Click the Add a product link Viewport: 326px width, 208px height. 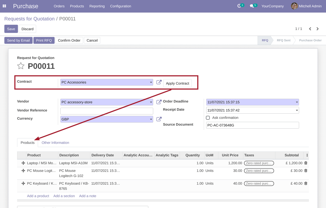click(38, 196)
